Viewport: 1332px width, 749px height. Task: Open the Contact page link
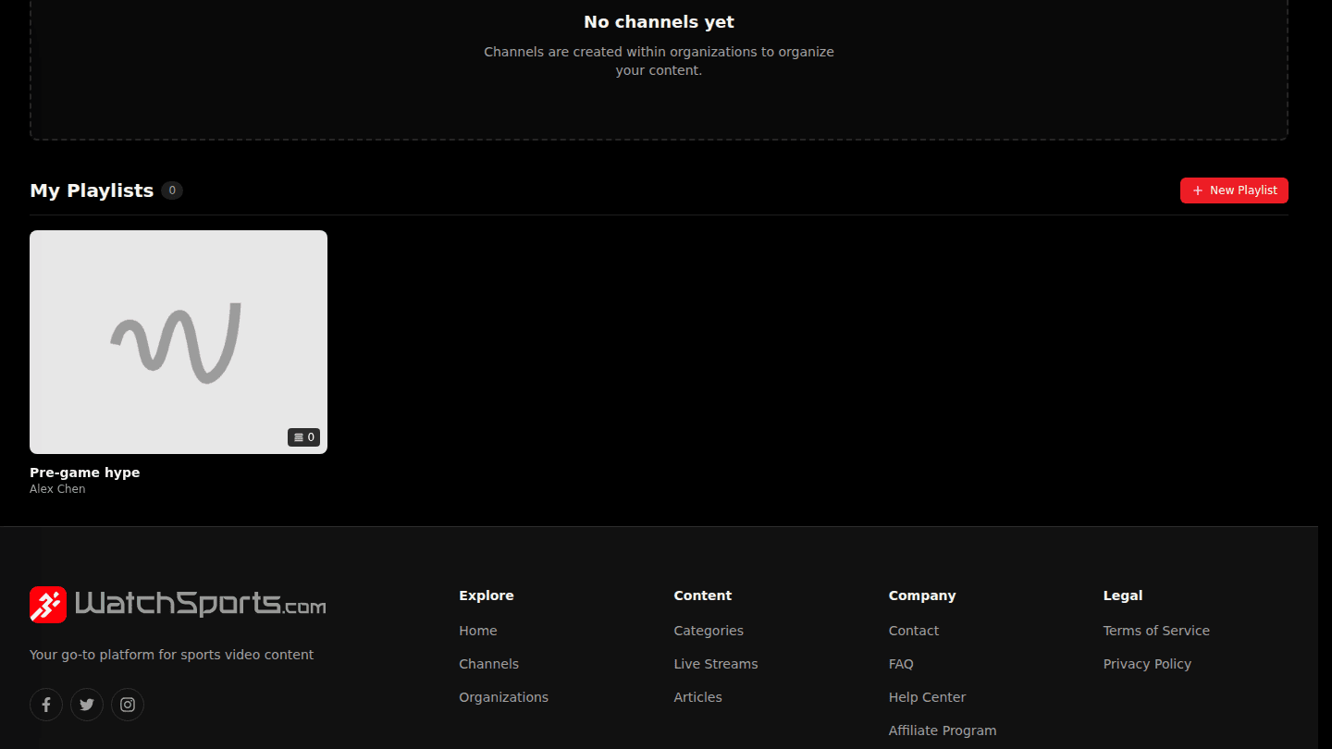click(914, 631)
